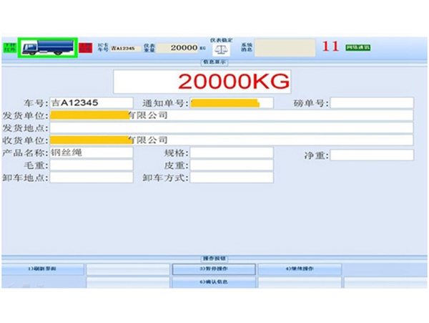
Task: Click the balance scale stable icon
Action: coord(220,51)
